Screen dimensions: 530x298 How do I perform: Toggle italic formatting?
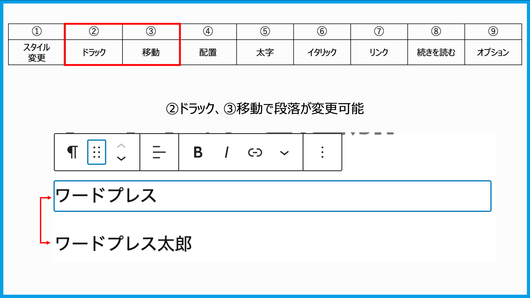tap(227, 152)
